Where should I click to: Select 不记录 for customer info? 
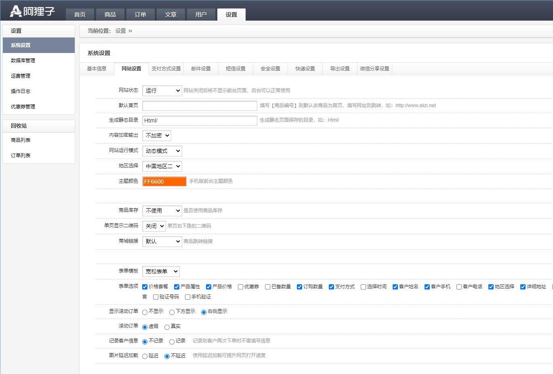[145, 342]
